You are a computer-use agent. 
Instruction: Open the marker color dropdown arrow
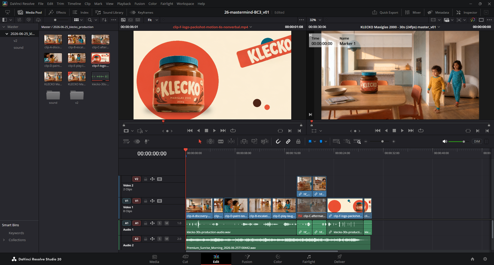[x=326, y=141]
